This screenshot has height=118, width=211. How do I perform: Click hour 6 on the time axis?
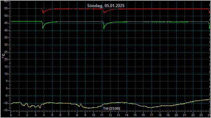(x=60, y=115)
